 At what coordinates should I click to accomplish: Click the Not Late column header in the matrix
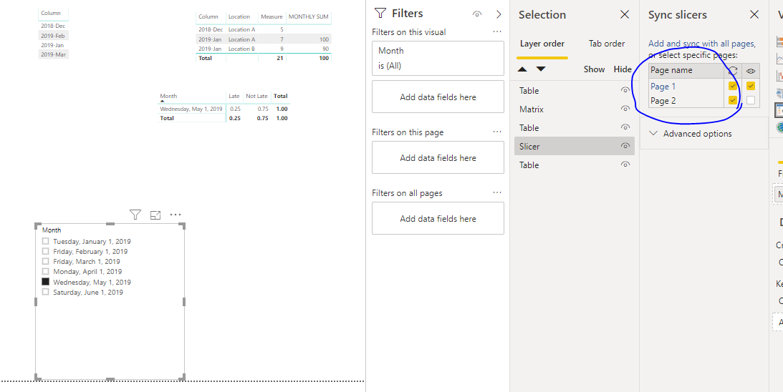pos(256,96)
